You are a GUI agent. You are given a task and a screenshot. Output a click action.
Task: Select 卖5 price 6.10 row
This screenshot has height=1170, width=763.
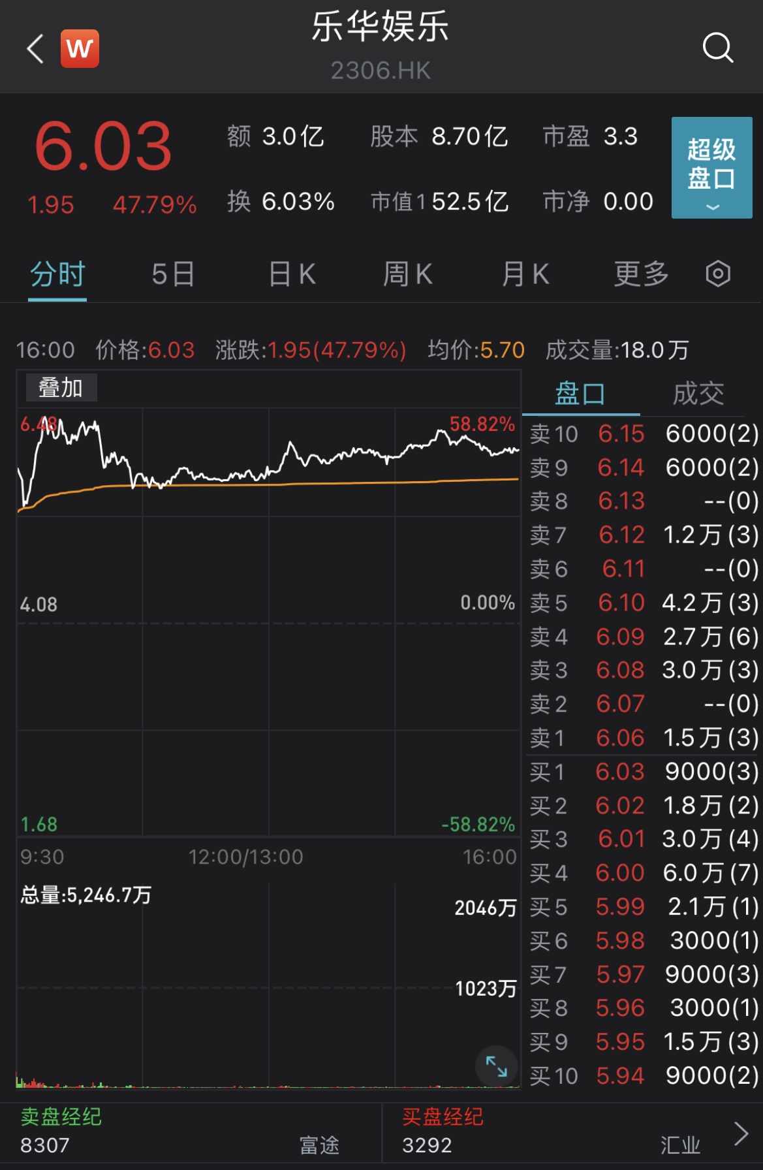click(644, 602)
